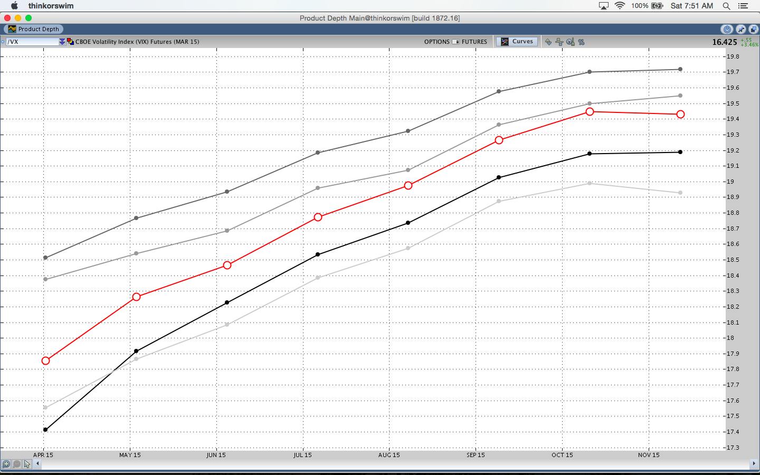
Task: Open the thinkorswim application menu
Action: coord(51,6)
